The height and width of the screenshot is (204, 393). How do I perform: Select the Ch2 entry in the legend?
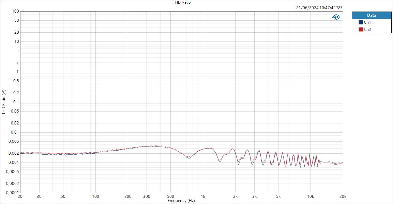pos(368,29)
